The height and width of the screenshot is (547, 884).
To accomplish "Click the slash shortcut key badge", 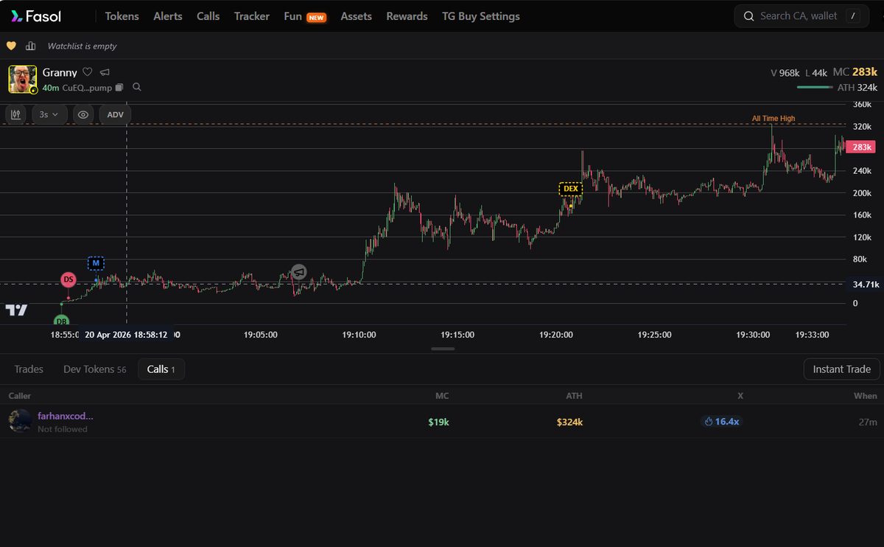I will pyautogui.click(x=853, y=16).
